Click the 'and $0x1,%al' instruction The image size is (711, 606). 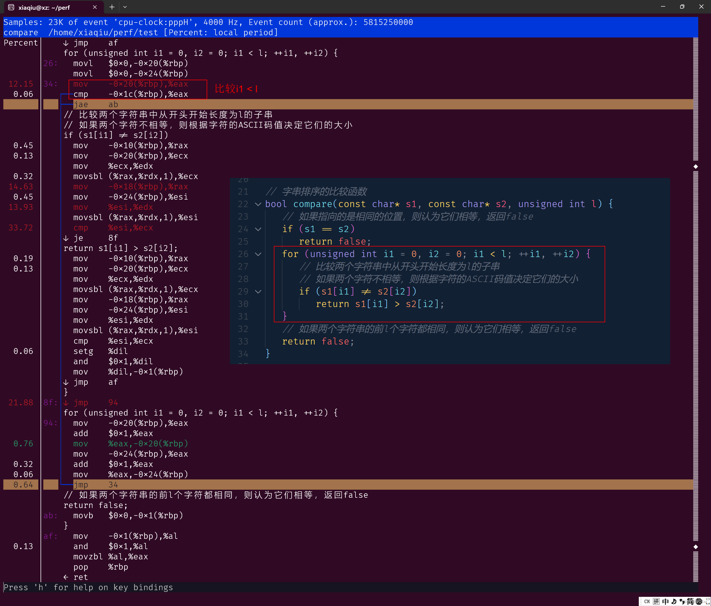click(x=111, y=546)
